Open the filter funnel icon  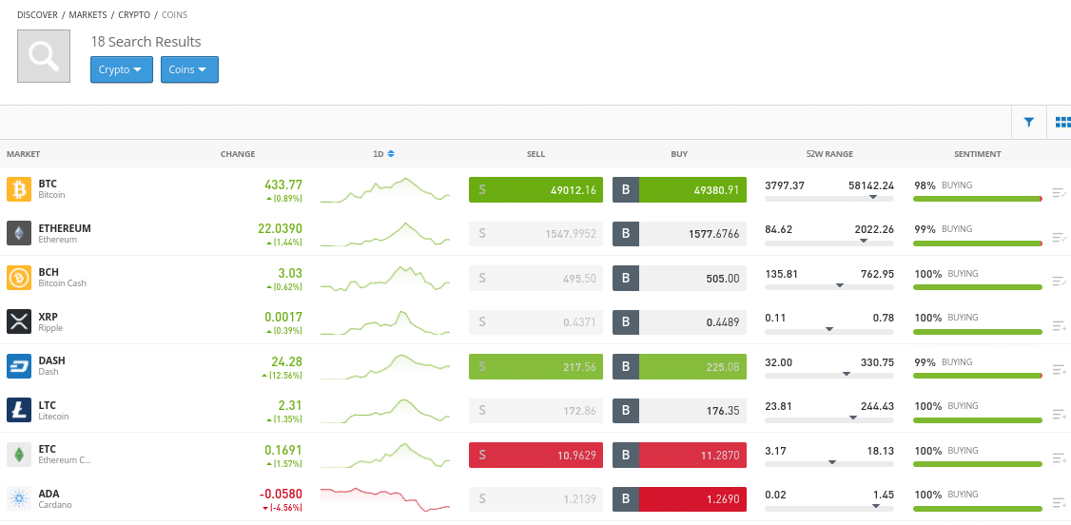1028,122
